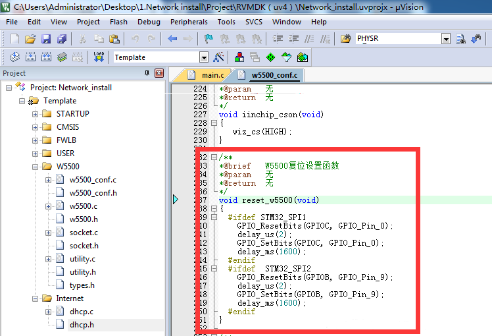The image size is (492, 336).
Task: Open the SVCS menu
Action: 253,22
